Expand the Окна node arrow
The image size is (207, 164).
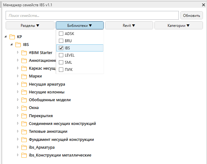point(18,107)
